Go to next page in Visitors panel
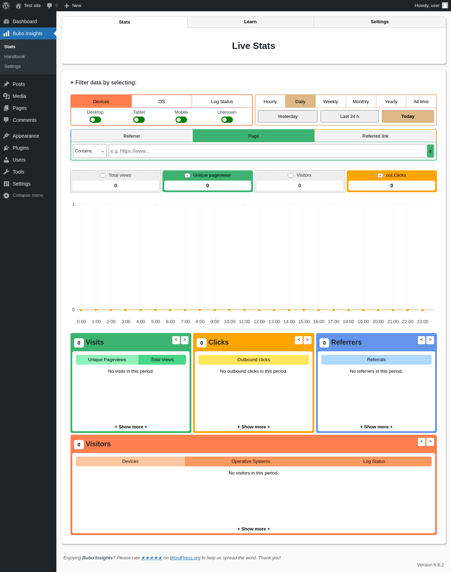This screenshot has height=572, width=451. (430, 442)
